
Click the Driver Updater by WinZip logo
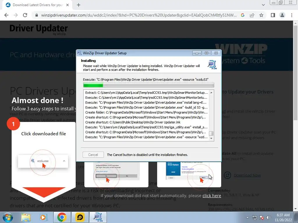39,29
